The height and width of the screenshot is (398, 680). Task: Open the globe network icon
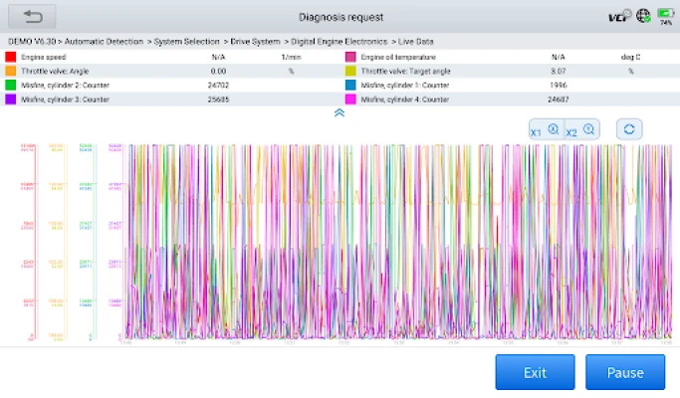643,17
